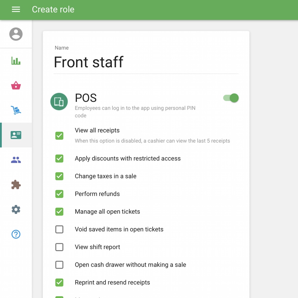Uncheck Reprint and resend receipts
Image resolution: width=298 pixels, height=298 pixels.
59,283
